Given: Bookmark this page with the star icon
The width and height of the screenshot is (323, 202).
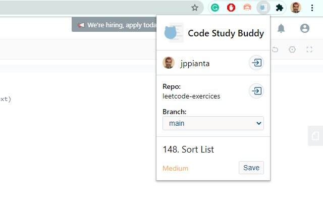Looking at the screenshot, I should 195,8.
